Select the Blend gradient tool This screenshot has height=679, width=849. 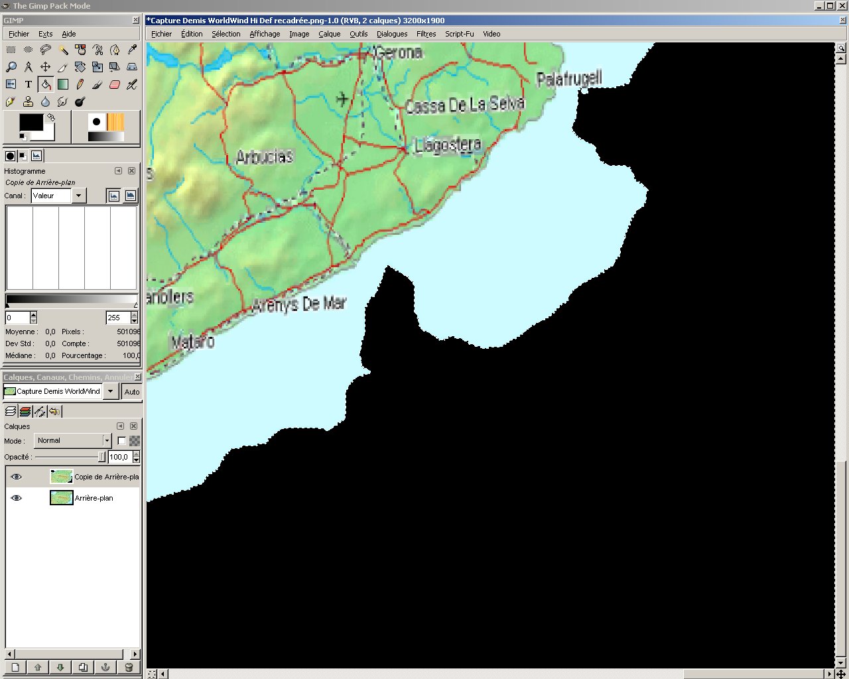pos(62,84)
